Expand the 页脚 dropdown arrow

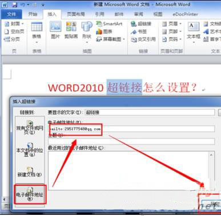point(180,31)
